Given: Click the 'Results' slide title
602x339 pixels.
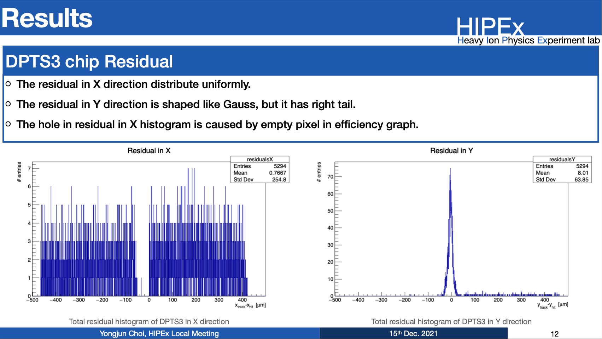Looking at the screenshot, I should [x=47, y=18].
